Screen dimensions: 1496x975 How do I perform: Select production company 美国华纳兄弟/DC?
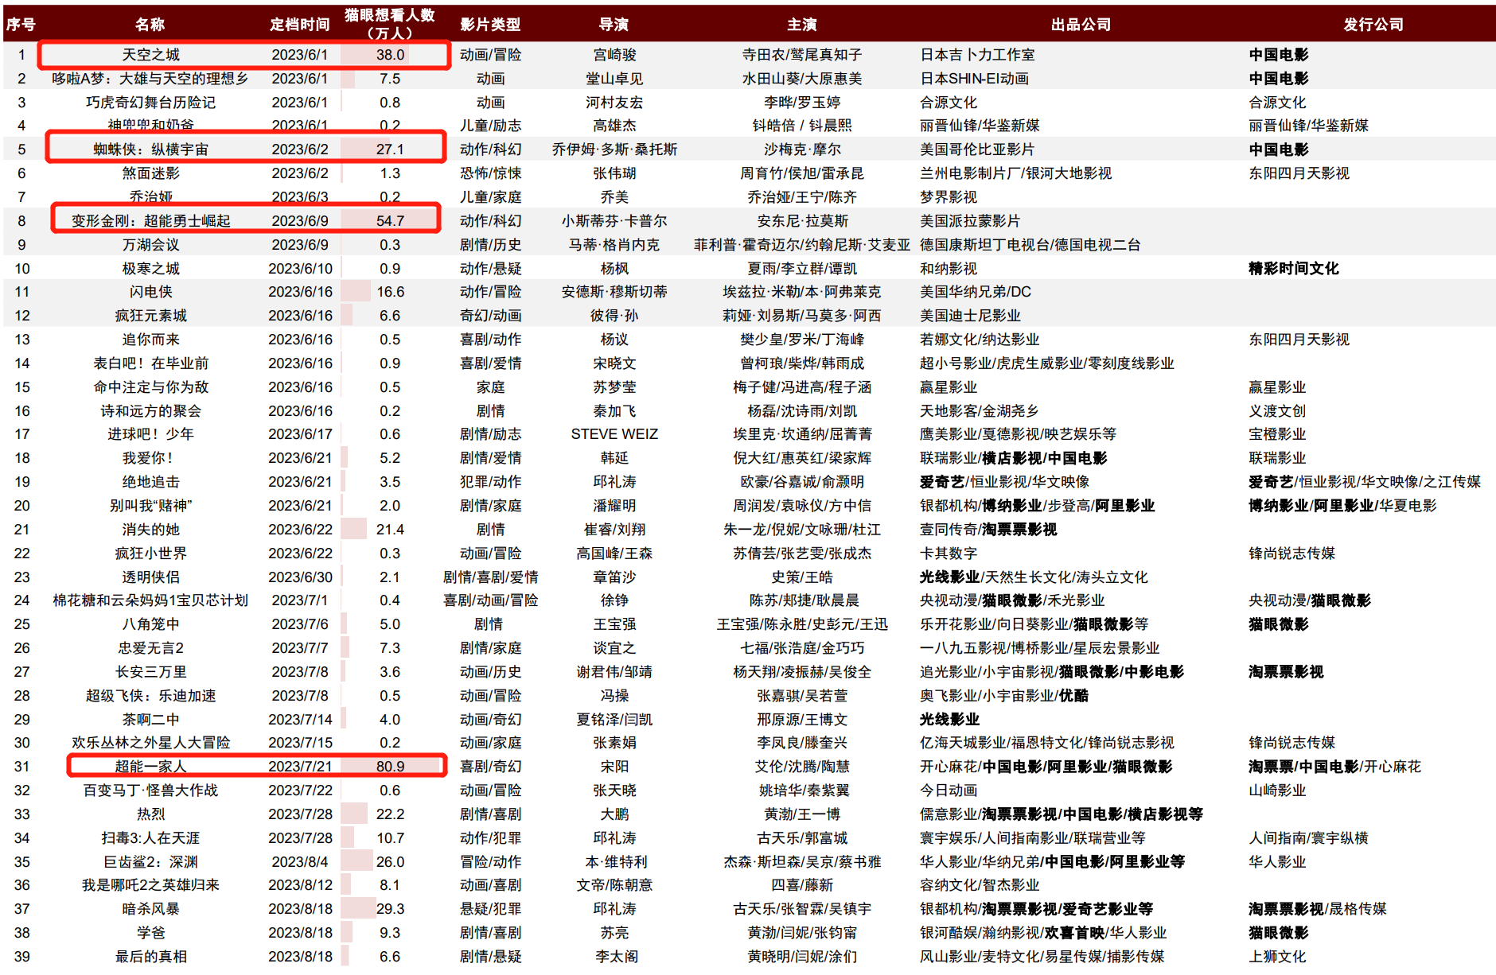976,292
